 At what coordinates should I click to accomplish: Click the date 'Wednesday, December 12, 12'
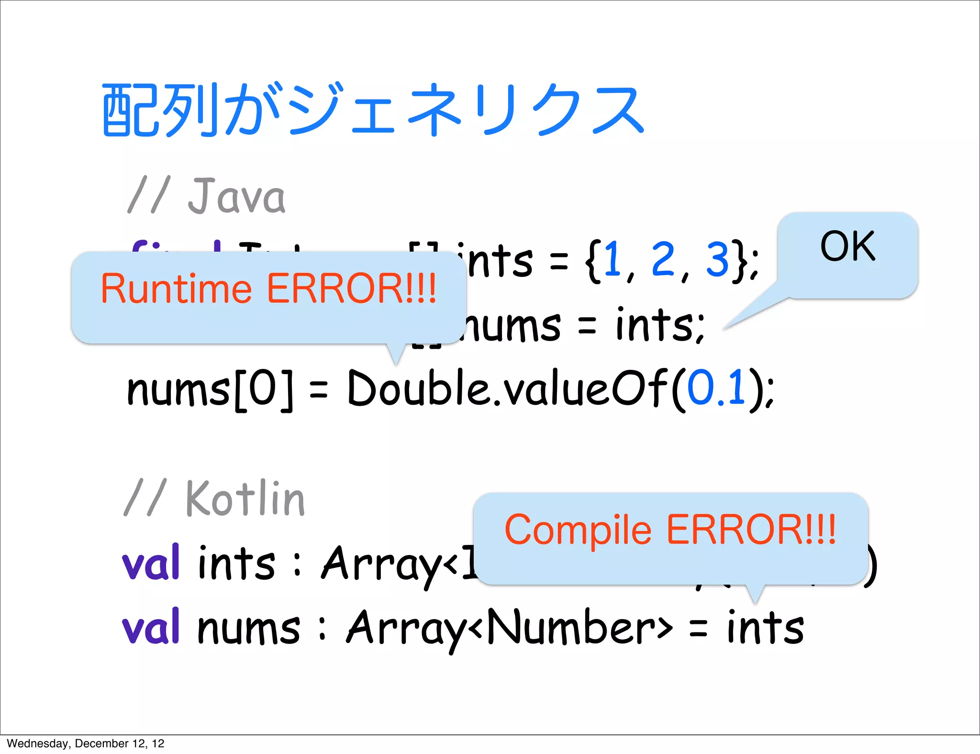pyautogui.click(x=86, y=743)
